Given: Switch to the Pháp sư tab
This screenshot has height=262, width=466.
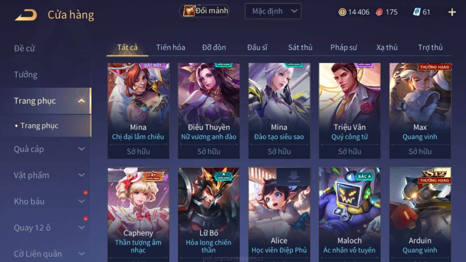Looking at the screenshot, I should 344,47.
